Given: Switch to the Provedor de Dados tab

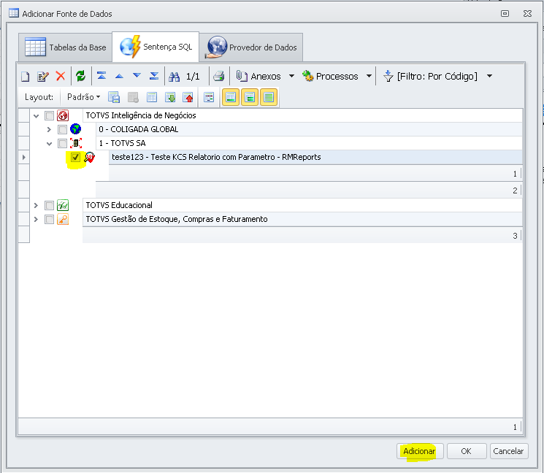Looking at the screenshot, I should [251, 47].
